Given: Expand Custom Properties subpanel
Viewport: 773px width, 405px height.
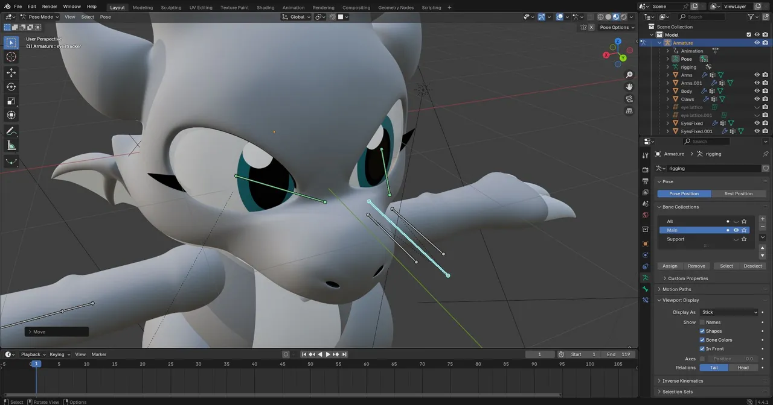Looking at the screenshot, I should [x=688, y=278].
